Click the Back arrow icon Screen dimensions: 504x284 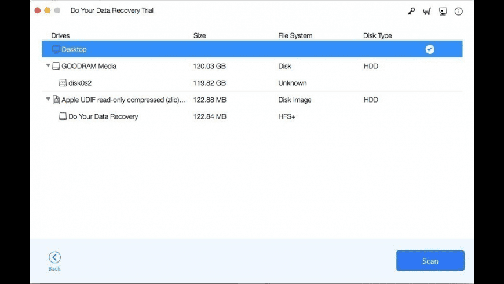click(x=54, y=257)
